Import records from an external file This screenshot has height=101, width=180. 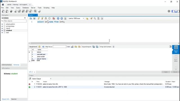[x=97, y=47]
